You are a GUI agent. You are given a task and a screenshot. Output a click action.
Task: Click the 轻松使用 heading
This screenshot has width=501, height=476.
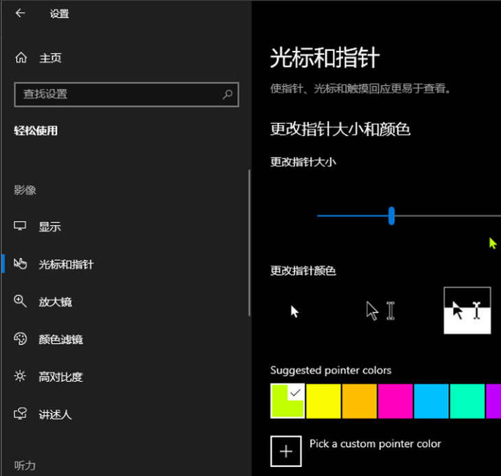36,131
